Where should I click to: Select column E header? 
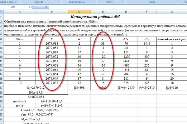(126, 12)
